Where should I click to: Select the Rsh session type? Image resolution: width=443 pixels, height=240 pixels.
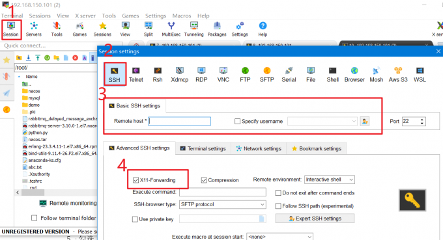158,75
